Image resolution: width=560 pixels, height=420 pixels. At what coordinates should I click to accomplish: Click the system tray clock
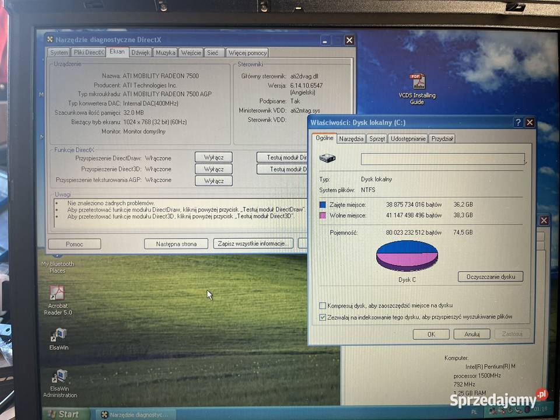tap(540, 408)
